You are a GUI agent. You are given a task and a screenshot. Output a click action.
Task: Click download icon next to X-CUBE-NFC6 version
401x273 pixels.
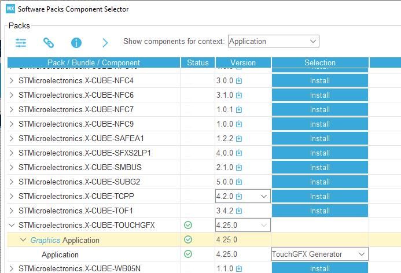[239, 95]
